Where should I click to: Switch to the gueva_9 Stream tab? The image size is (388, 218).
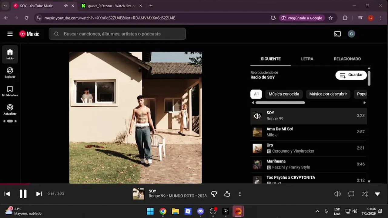click(x=111, y=6)
